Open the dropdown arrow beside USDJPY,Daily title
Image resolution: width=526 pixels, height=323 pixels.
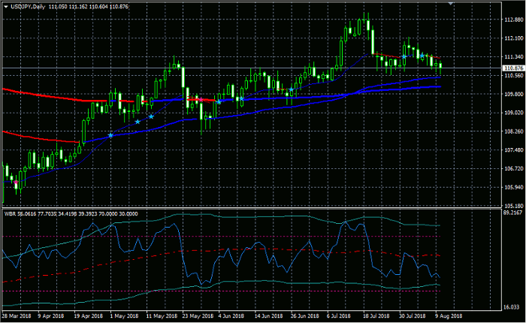pyautogui.click(x=6, y=5)
